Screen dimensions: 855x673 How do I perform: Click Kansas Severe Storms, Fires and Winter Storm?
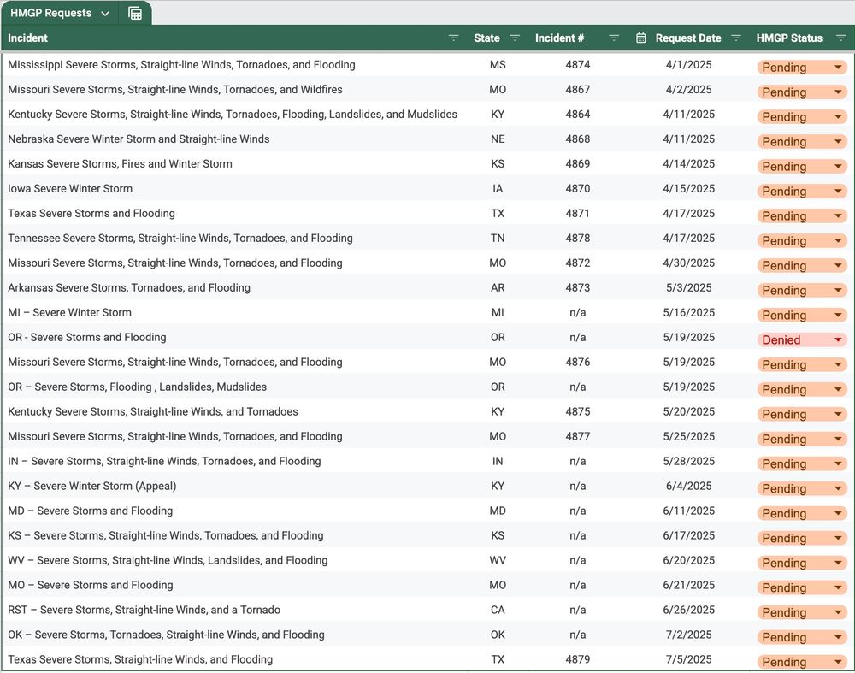coord(120,164)
